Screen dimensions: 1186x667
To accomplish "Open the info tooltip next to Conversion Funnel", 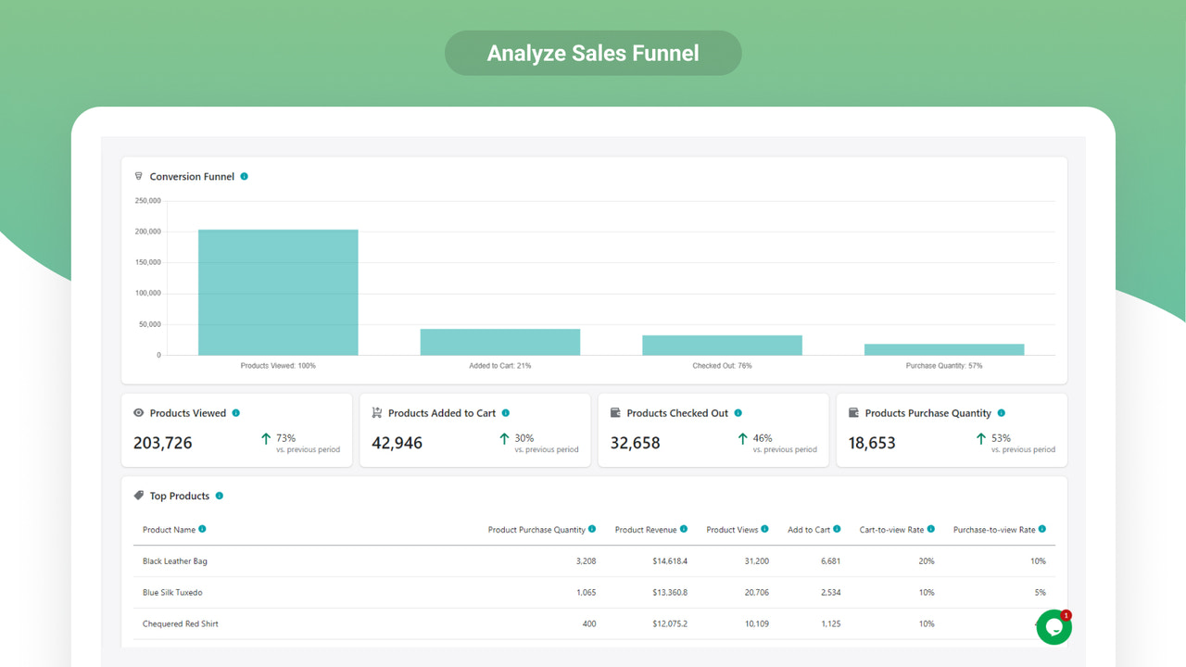I will click(x=244, y=176).
